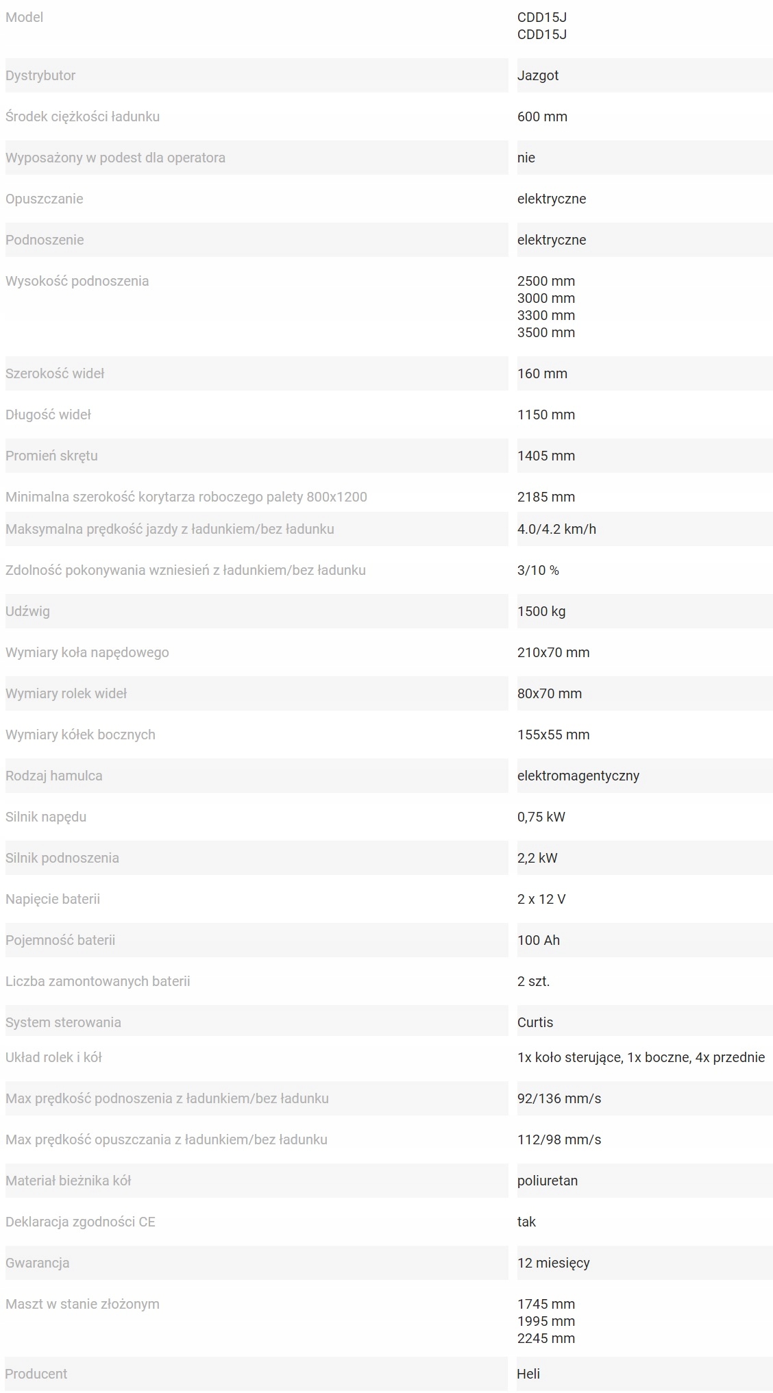Click the Rodzaj hamulca label
Viewport: 773px width, 1393px height.
(54, 776)
